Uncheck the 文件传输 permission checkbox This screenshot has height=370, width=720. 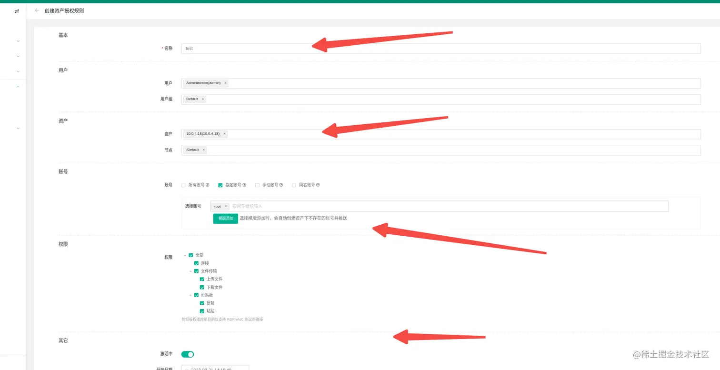point(196,271)
